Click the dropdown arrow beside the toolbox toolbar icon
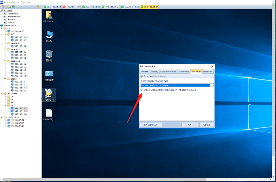The width and height of the screenshot is (276, 182). 5,7
